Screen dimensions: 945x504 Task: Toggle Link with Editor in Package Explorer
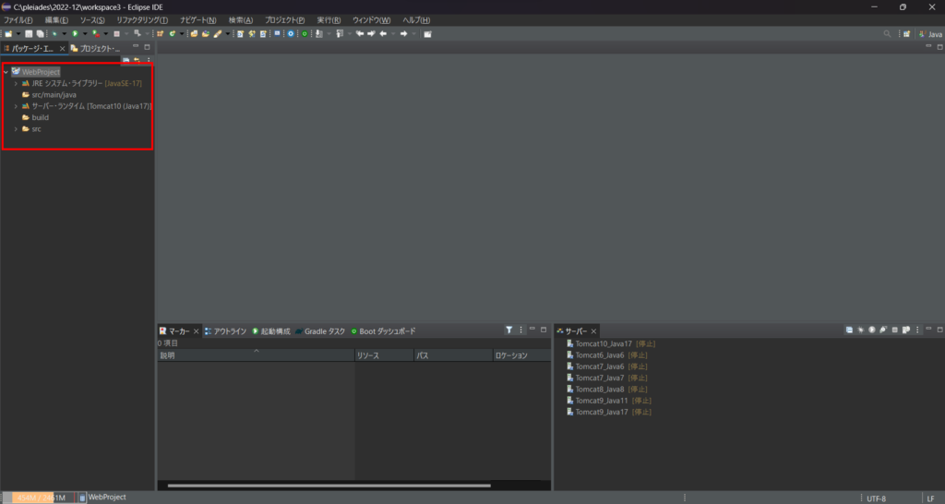[138, 60]
